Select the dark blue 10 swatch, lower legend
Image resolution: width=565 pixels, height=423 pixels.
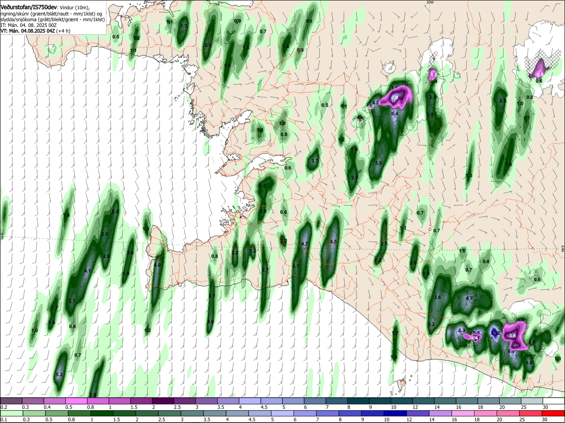[396, 413]
